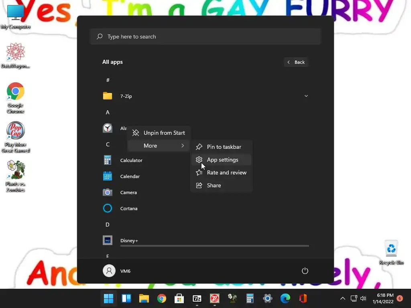Launch Chrome from the taskbar
The image size is (411, 308).
click(x=162, y=298)
